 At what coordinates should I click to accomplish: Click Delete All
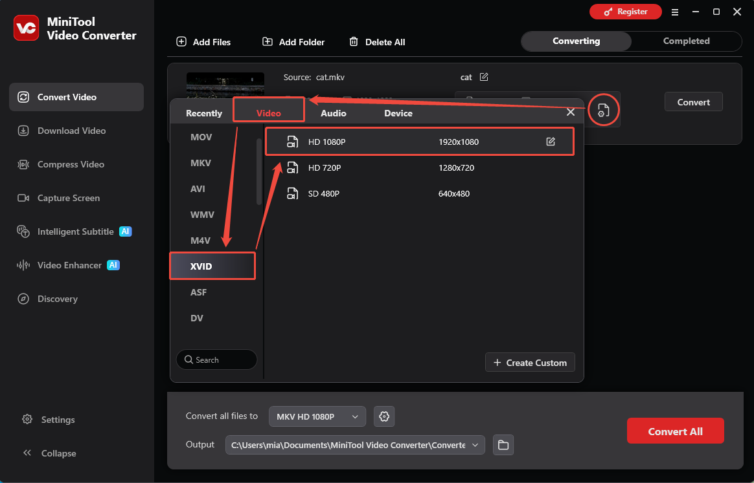point(377,42)
